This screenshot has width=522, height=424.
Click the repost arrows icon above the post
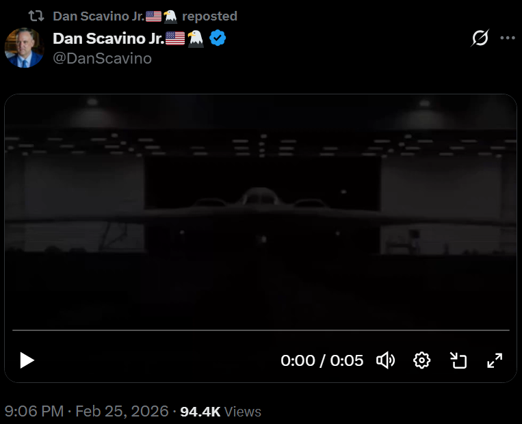36,16
